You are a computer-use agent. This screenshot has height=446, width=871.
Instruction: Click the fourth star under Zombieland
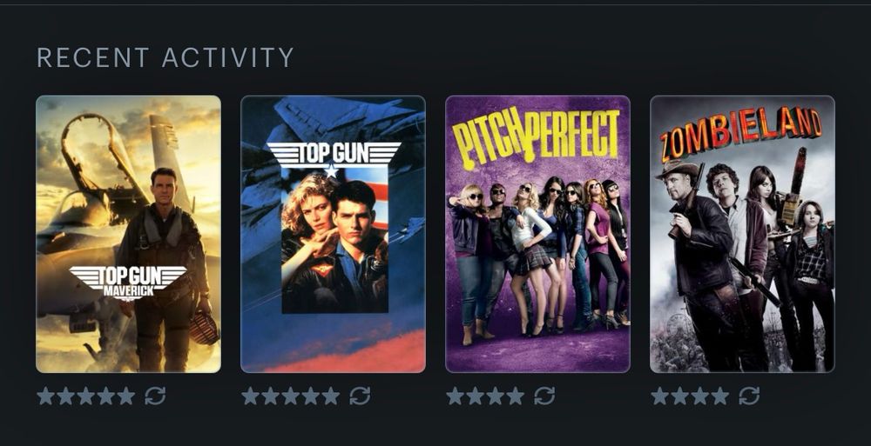coord(720,396)
